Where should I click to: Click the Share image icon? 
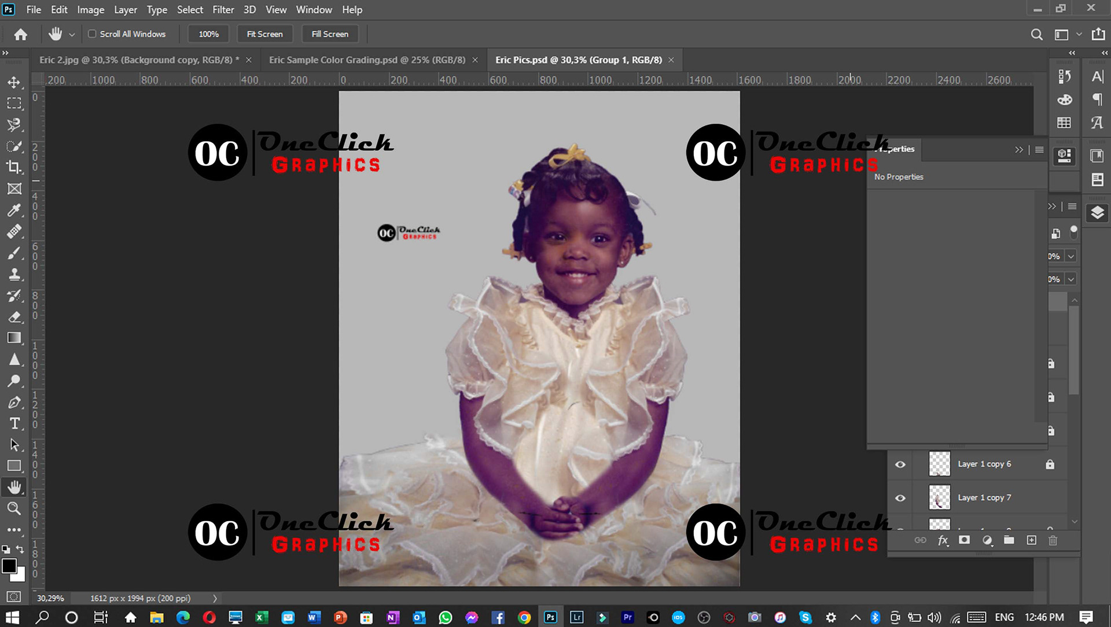[1098, 35]
